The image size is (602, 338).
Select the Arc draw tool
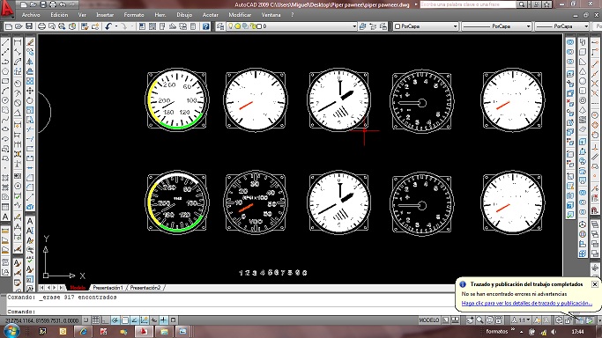pos(5,91)
